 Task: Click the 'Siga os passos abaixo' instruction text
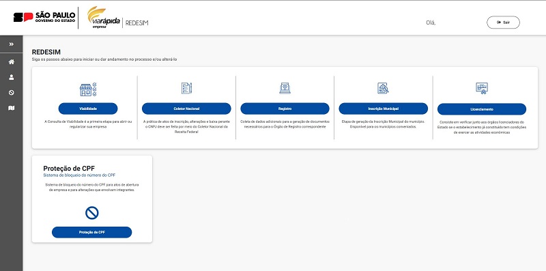104,59
